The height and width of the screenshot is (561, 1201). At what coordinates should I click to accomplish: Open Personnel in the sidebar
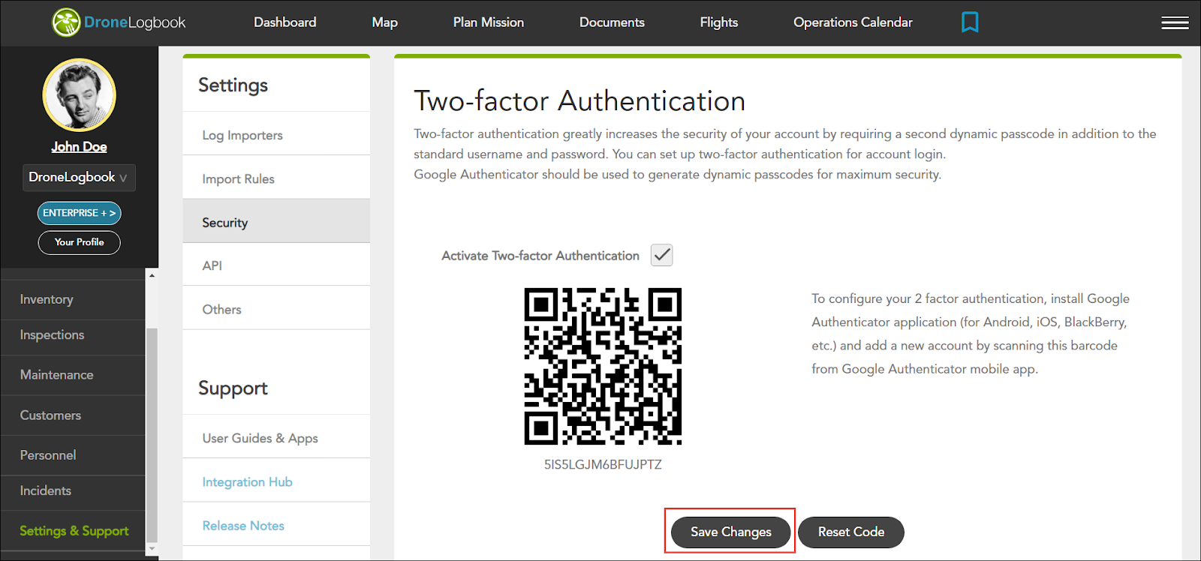(x=73, y=455)
